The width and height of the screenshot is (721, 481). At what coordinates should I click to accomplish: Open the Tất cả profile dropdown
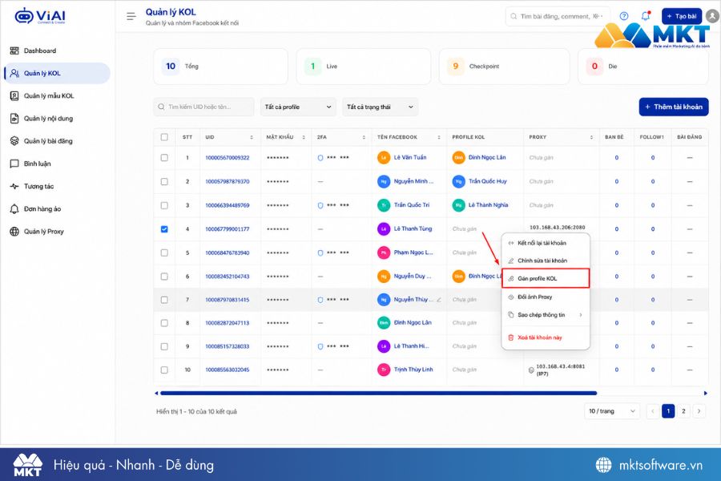[x=298, y=107]
